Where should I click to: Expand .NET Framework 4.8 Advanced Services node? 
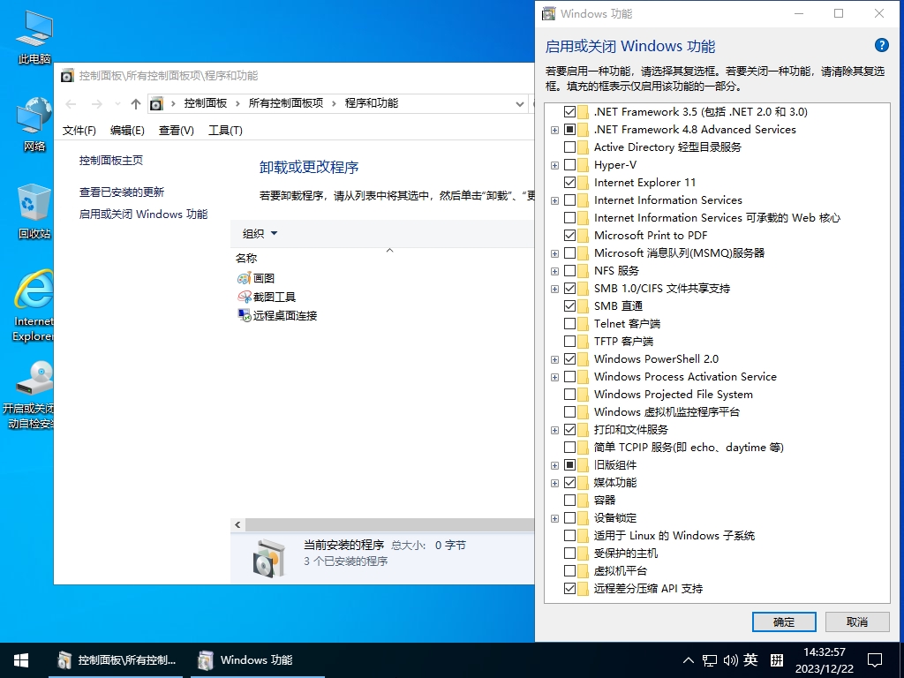point(554,131)
